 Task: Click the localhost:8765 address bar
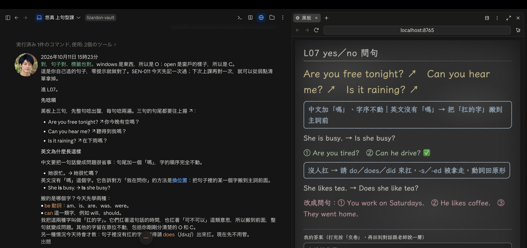click(417, 30)
